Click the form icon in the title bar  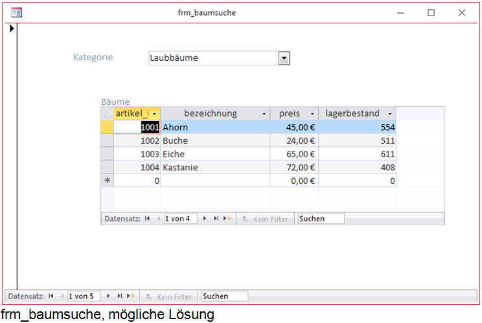[16, 13]
